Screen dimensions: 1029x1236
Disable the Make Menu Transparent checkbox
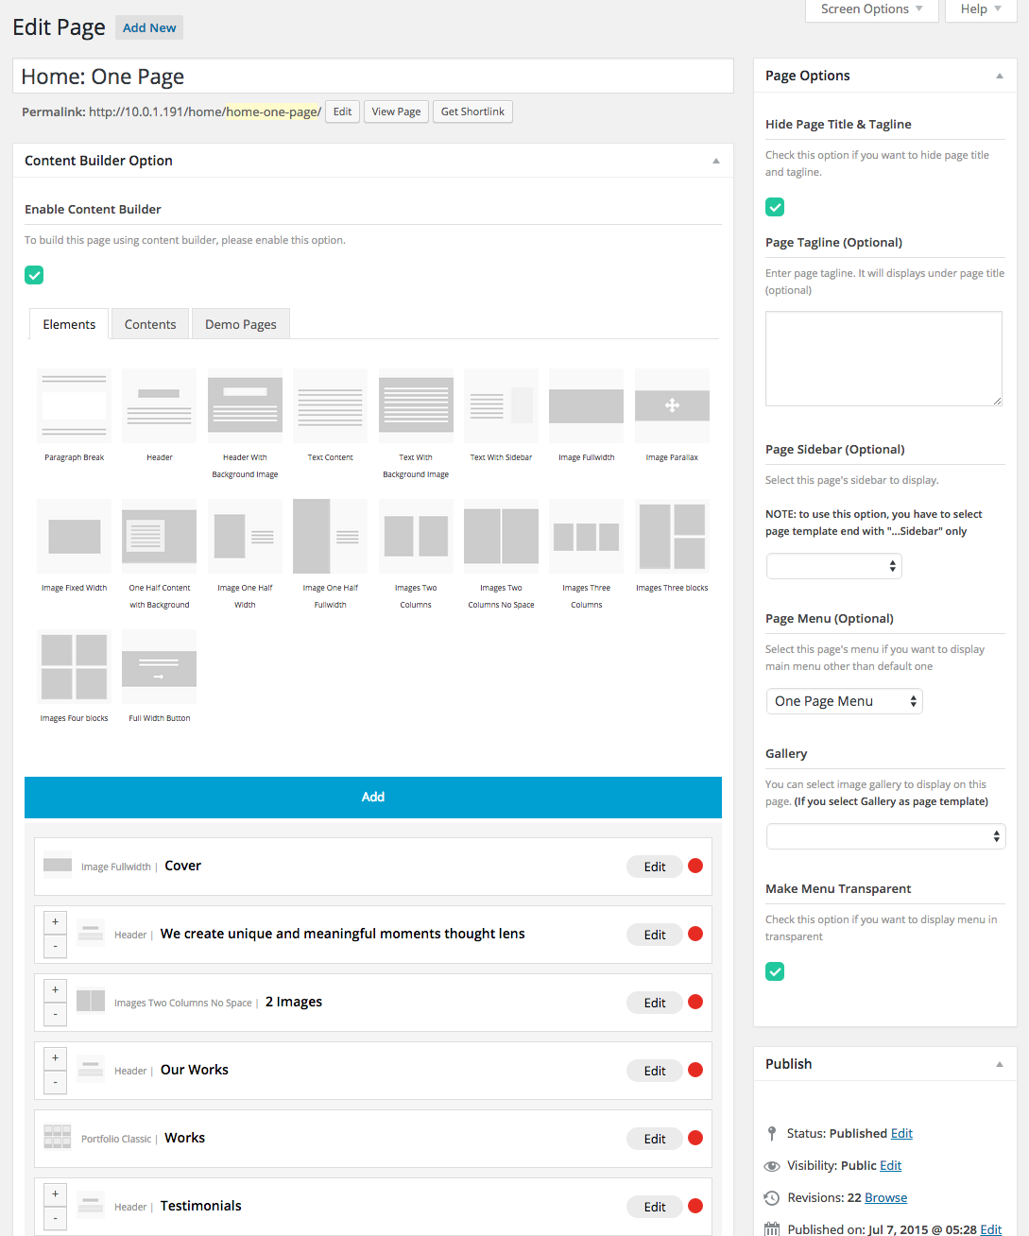[x=775, y=971]
